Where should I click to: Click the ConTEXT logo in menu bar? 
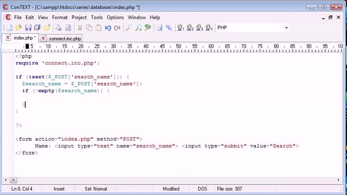point(8,17)
